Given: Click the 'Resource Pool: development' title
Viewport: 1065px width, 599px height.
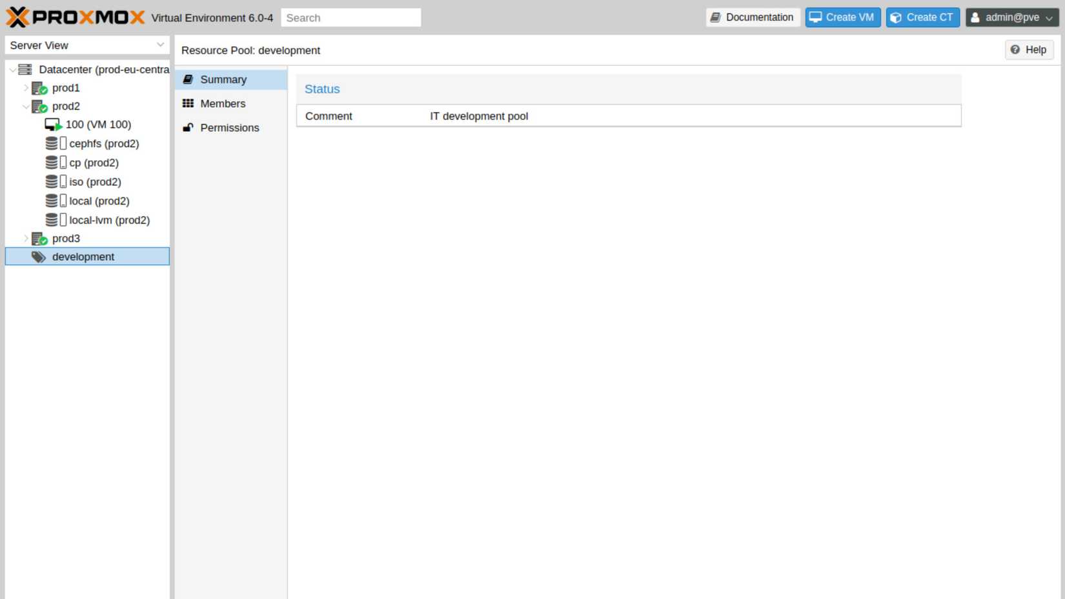Looking at the screenshot, I should pos(250,50).
